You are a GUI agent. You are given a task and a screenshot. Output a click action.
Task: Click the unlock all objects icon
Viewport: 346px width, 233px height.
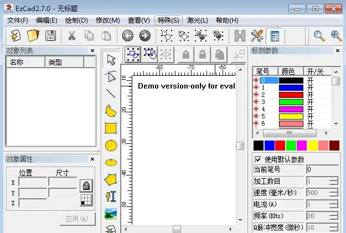219,54
